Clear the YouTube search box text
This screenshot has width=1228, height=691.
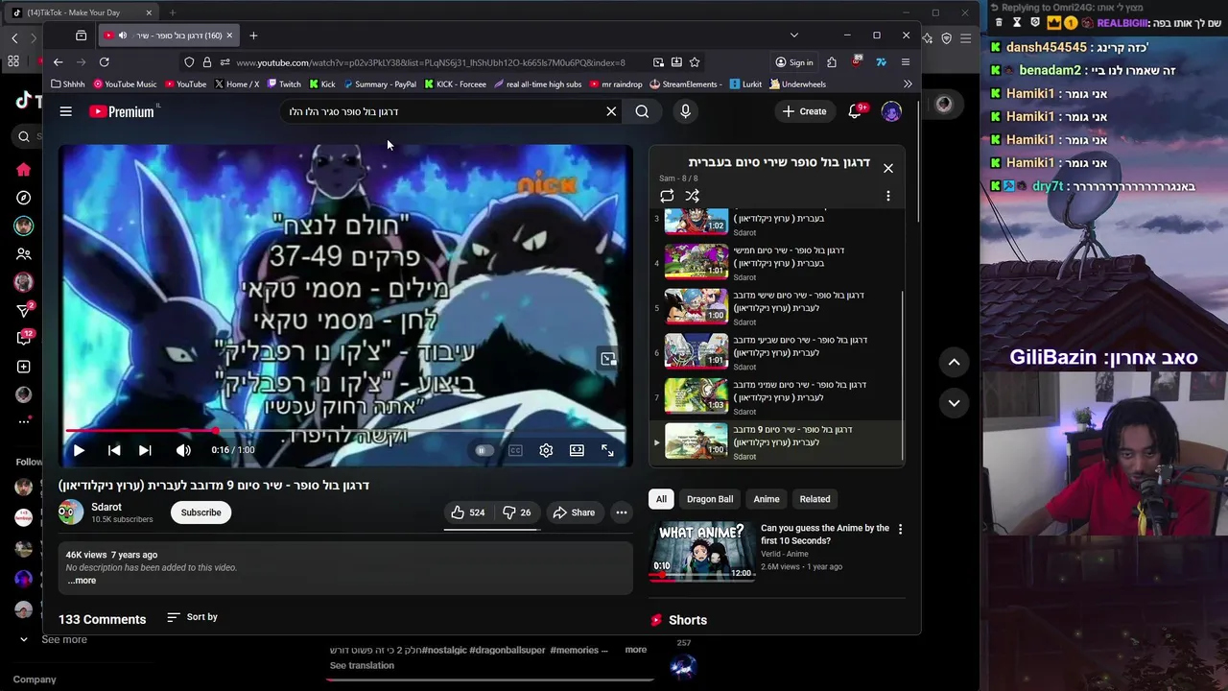click(x=611, y=111)
